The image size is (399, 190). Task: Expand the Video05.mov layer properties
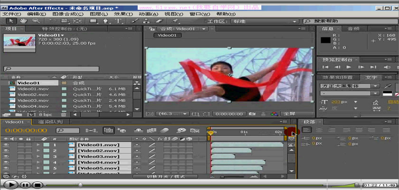(38, 168)
